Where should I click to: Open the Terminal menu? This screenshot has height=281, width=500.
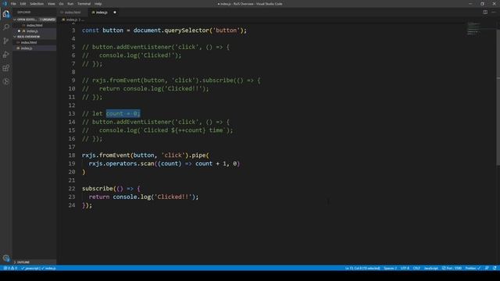[x=84, y=4]
